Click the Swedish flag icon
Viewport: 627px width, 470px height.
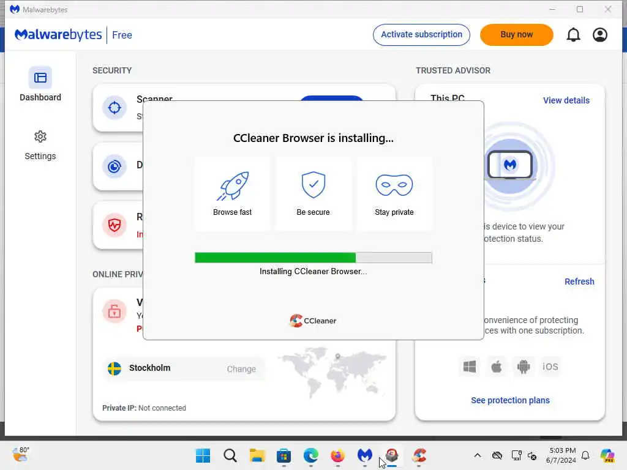115,368
